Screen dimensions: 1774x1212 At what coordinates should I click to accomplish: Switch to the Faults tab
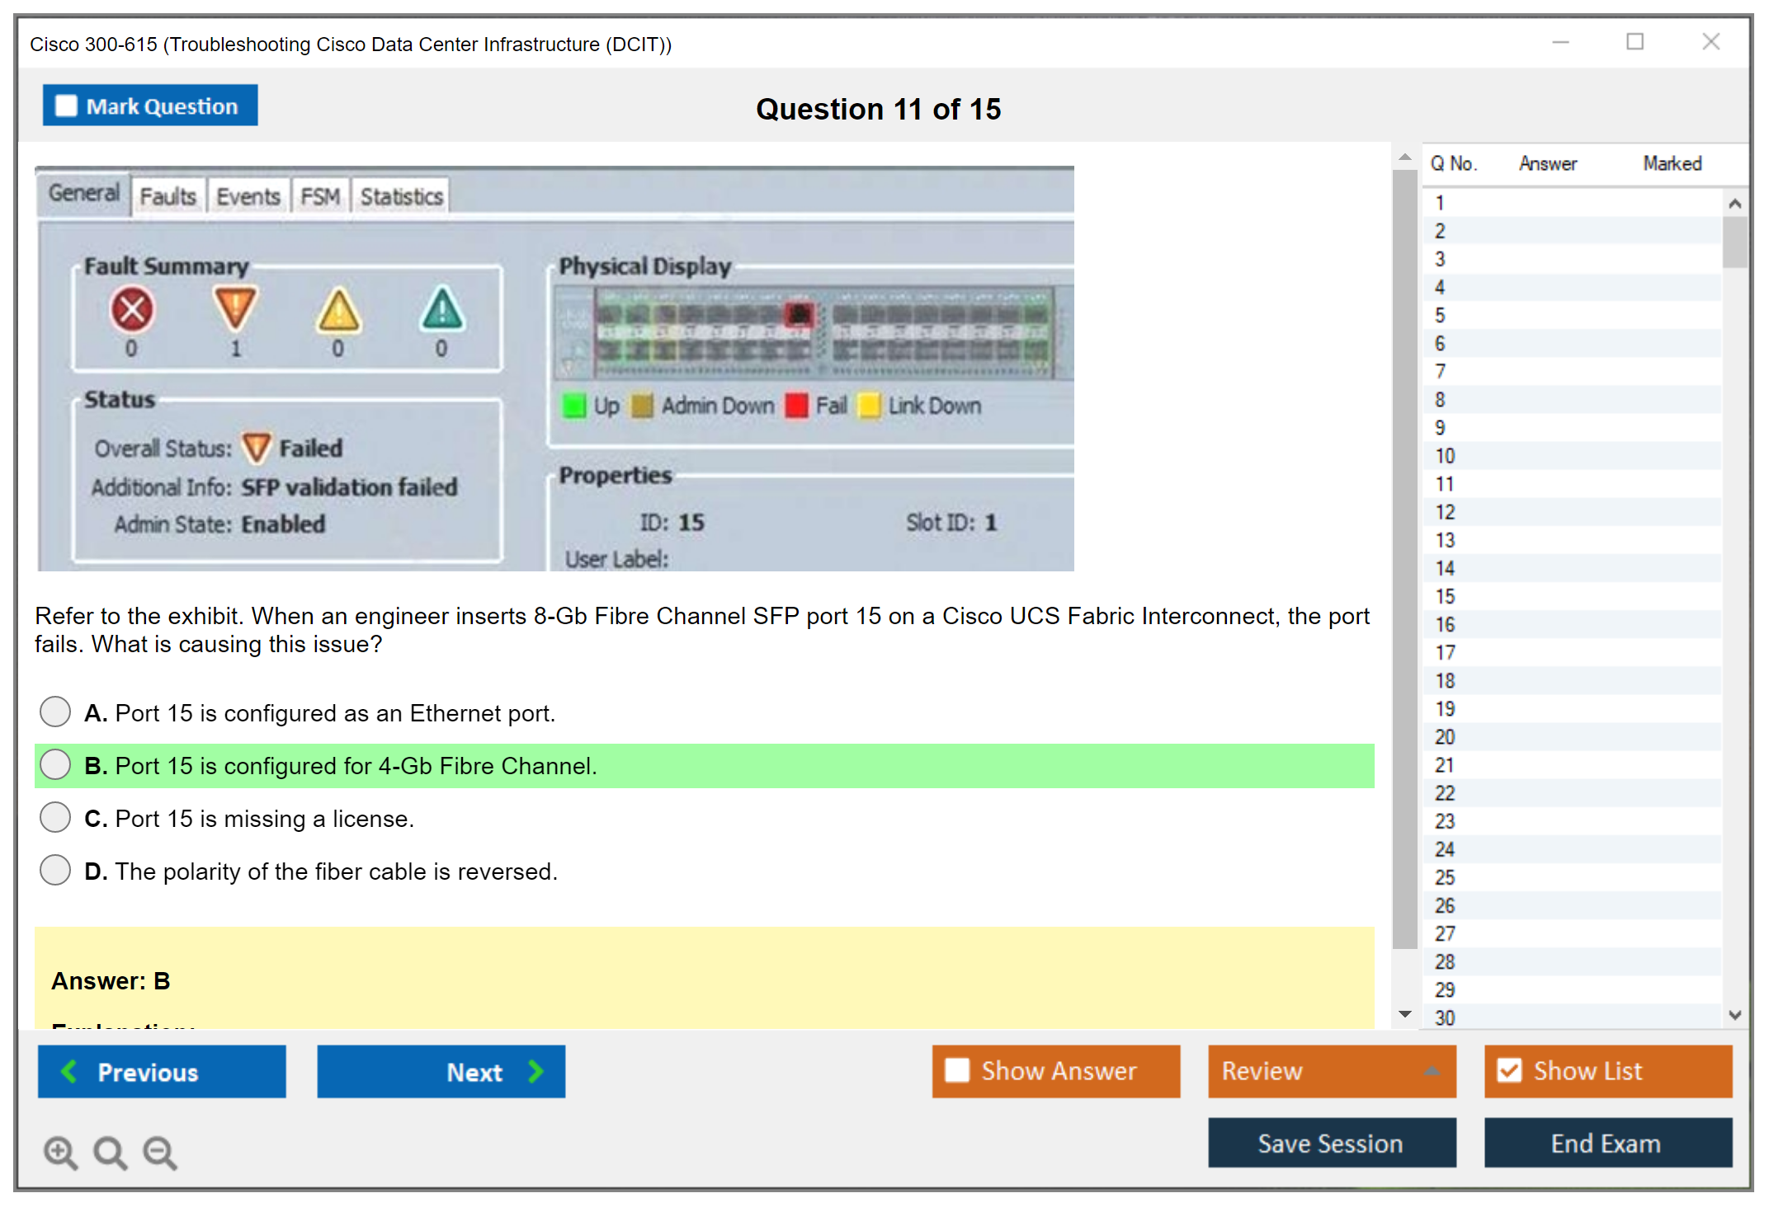click(167, 197)
